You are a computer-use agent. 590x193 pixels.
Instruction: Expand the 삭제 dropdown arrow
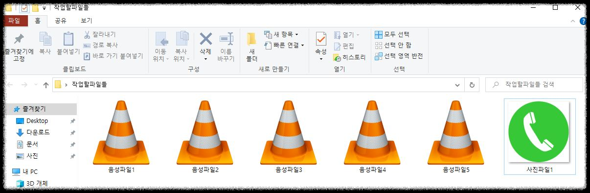[206, 59]
